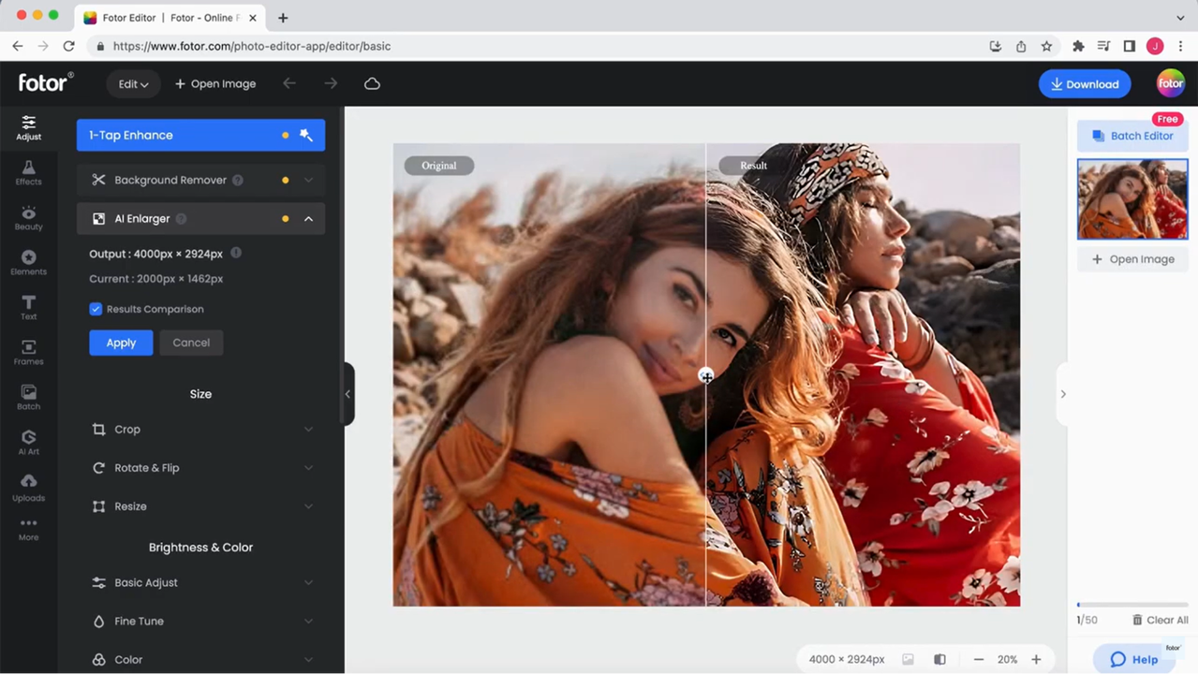
Task: Expand the Basic Adjust section
Action: pos(200,582)
